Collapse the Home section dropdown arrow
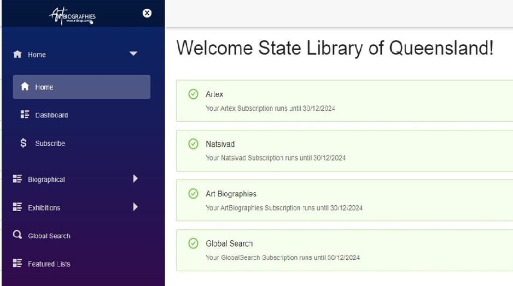The height and width of the screenshot is (286, 513). tap(133, 53)
